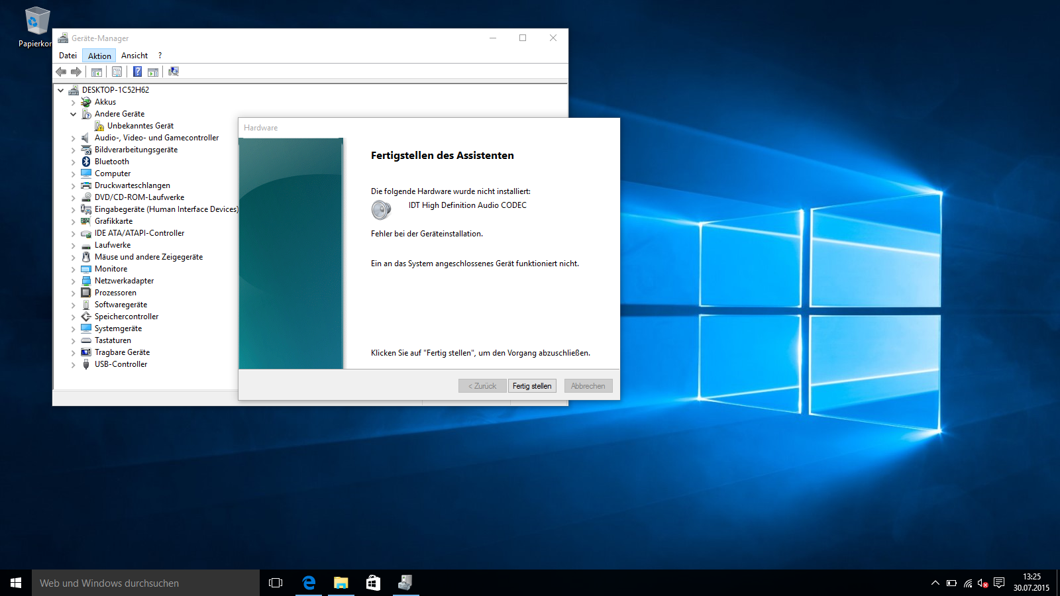The height and width of the screenshot is (596, 1060).
Task: Expand the Akkus category
Action: coord(73,102)
